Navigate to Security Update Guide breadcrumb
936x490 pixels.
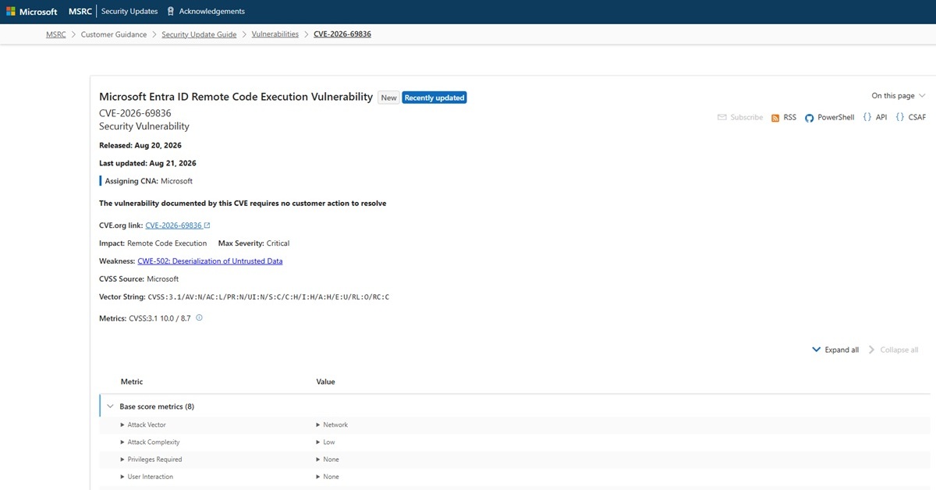(199, 34)
